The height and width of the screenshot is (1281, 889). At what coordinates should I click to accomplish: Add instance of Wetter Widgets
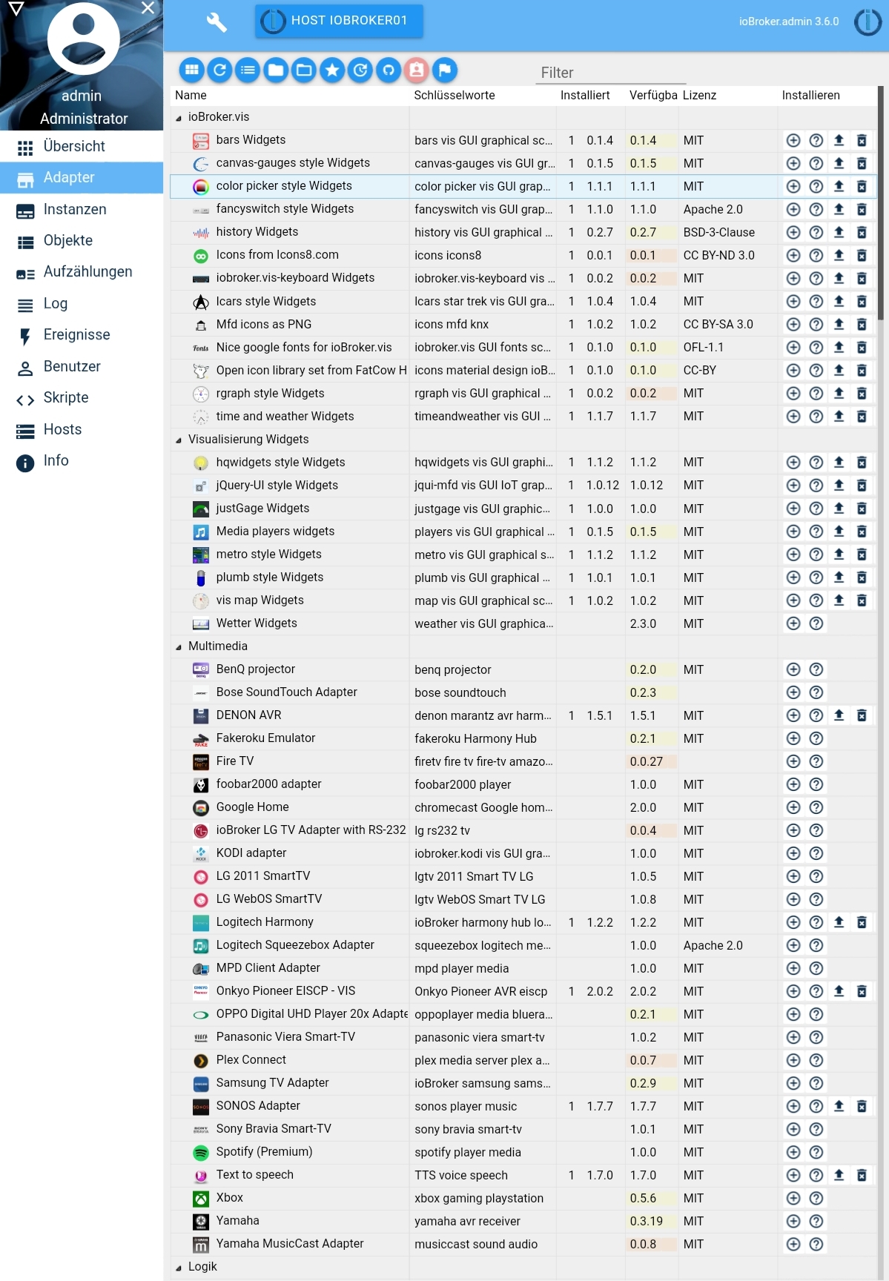click(793, 623)
